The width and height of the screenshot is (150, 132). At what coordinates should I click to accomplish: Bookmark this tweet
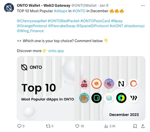135,126
